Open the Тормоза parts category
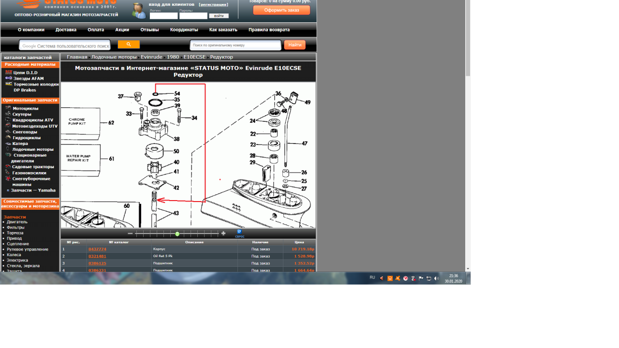The image size is (619, 348). click(x=15, y=233)
